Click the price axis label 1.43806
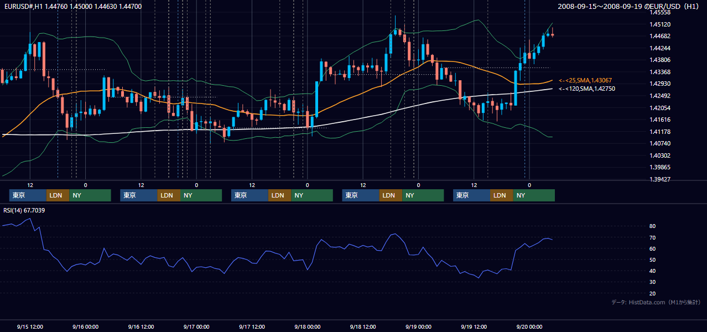The width and height of the screenshot is (707, 332). (x=659, y=60)
